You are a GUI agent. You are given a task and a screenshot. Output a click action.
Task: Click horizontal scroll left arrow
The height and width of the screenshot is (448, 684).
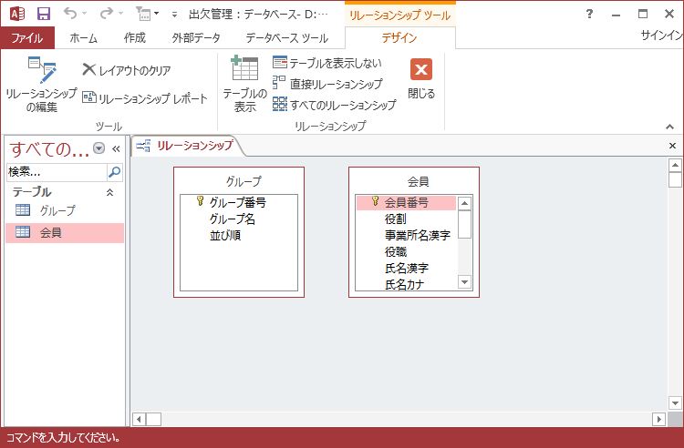pyautogui.click(x=139, y=419)
